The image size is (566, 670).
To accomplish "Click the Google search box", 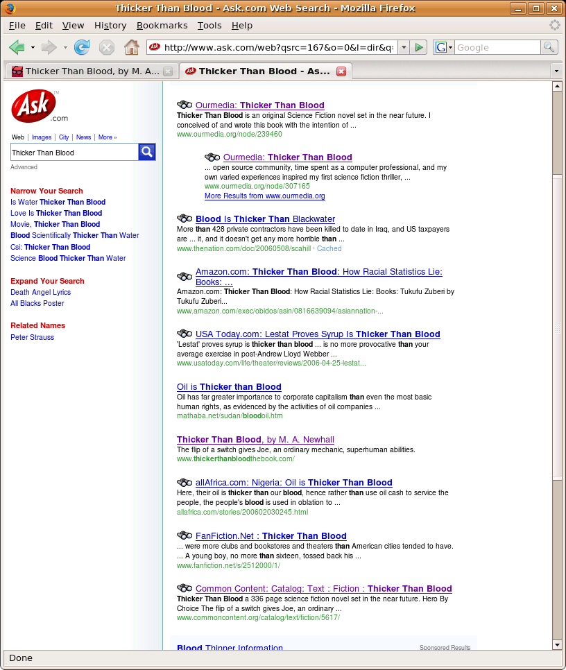I will [497, 47].
